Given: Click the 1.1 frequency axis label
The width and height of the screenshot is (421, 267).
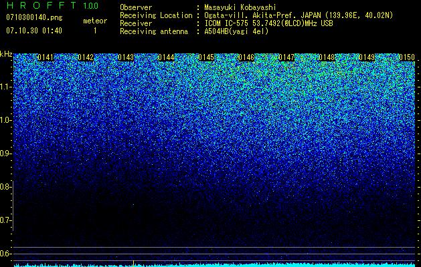Looking at the screenshot, I should (5, 87).
